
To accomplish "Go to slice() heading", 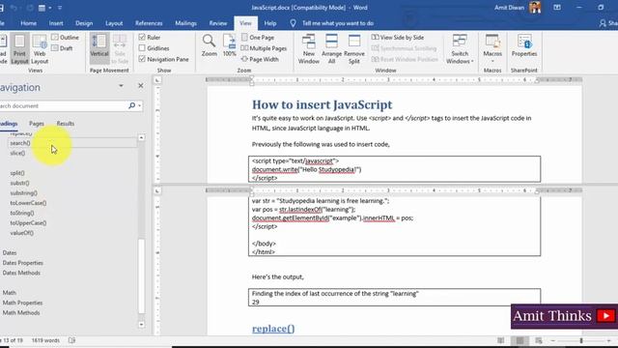I will pyautogui.click(x=17, y=153).
